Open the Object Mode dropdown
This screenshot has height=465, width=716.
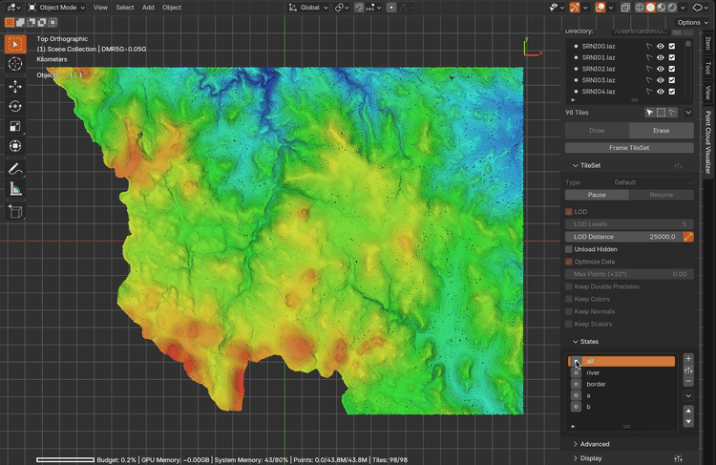tap(56, 7)
